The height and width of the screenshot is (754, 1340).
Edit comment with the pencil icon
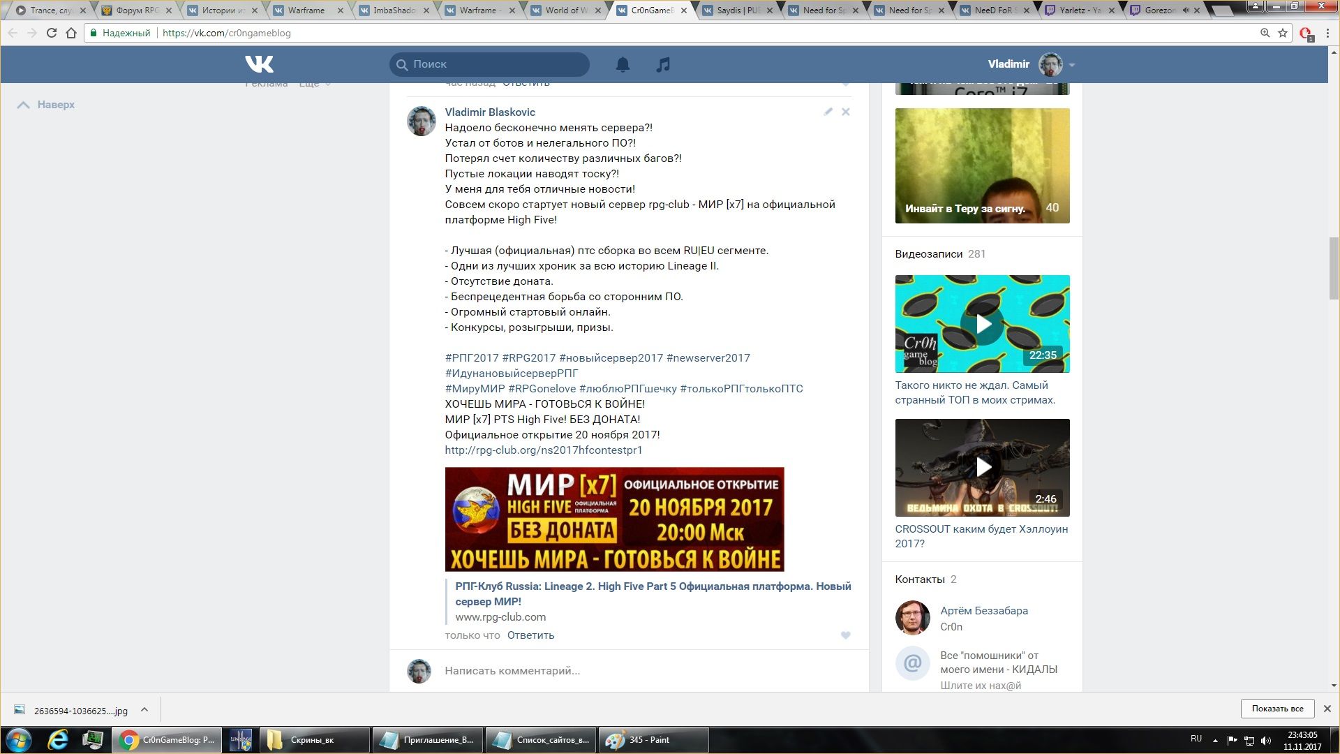828,112
